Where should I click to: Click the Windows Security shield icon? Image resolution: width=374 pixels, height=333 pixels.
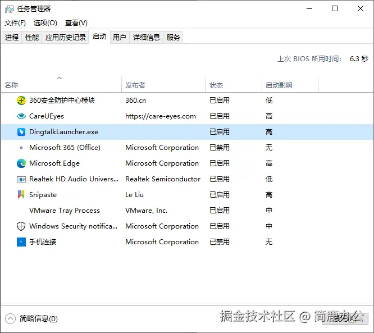tap(21, 226)
